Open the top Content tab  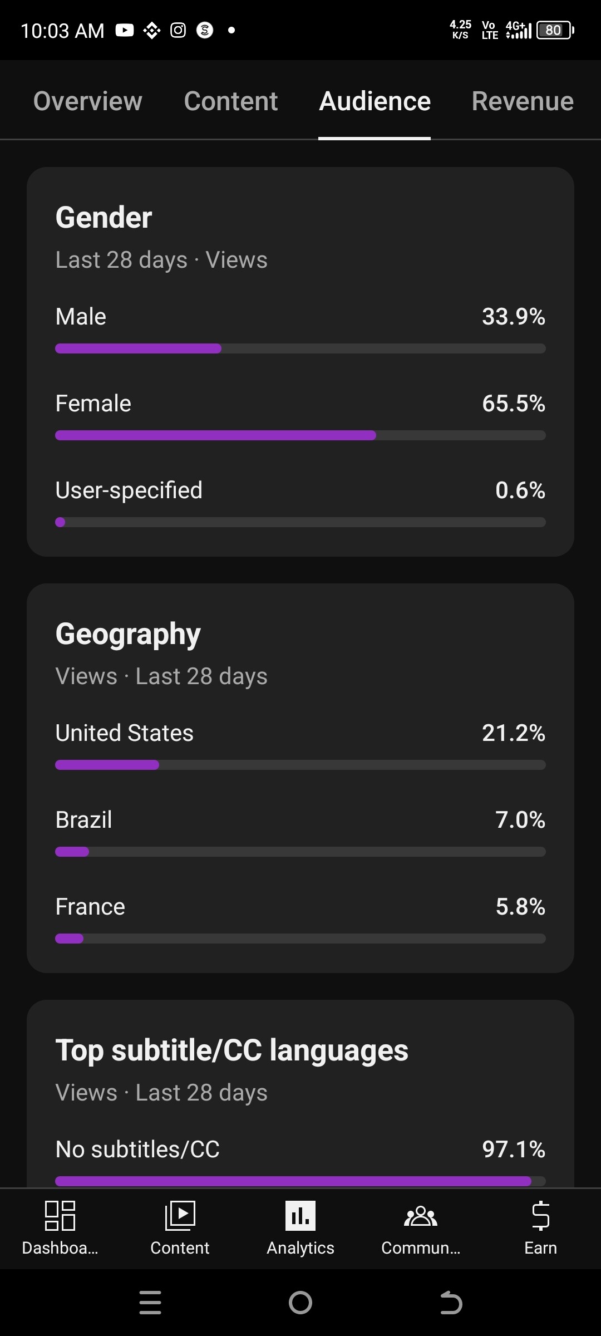[231, 101]
